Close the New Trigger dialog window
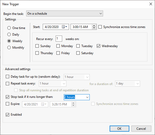The image size is (155, 135). pyautogui.click(x=151, y=4)
